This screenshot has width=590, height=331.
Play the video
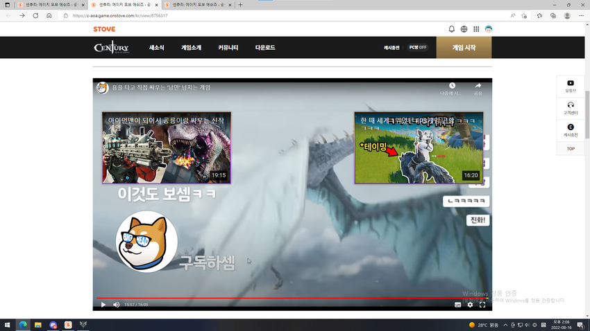[x=103, y=305]
